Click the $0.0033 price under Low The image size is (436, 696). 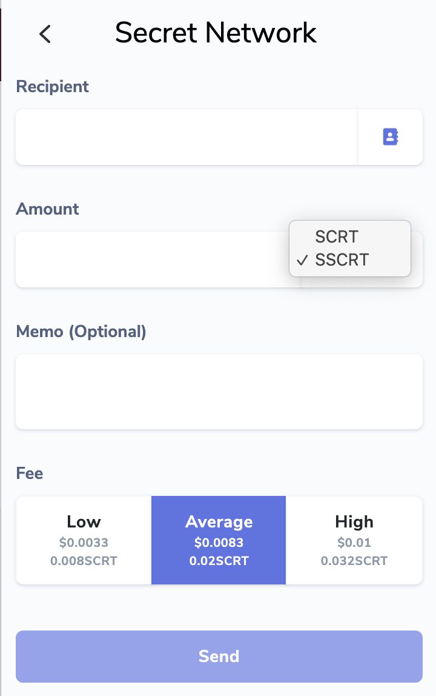pyautogui.click(x=84, y=543)
